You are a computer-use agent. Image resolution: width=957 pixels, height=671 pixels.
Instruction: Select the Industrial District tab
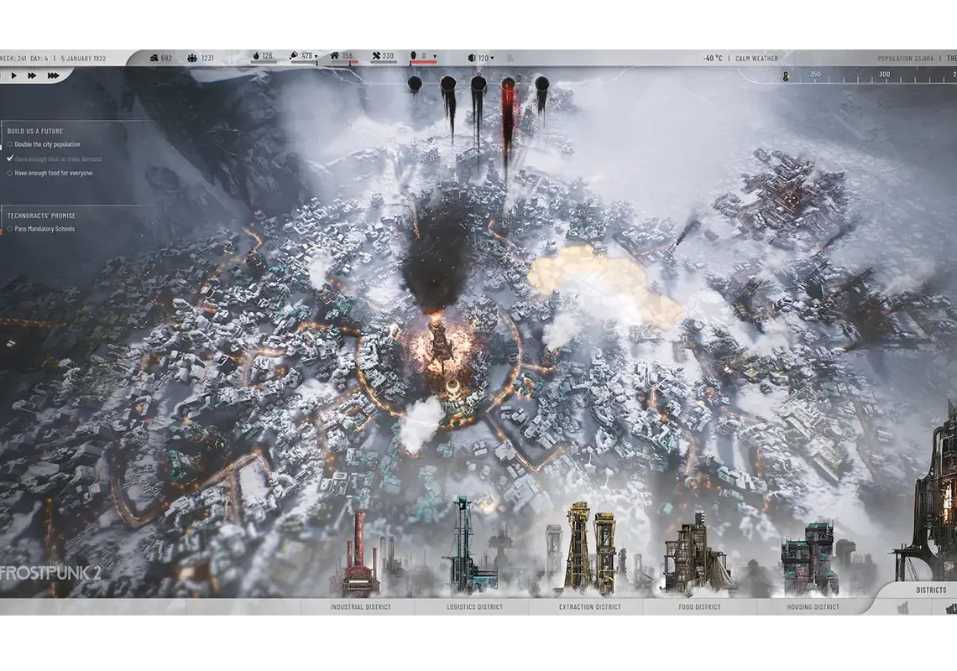click(x=361, y=607)
